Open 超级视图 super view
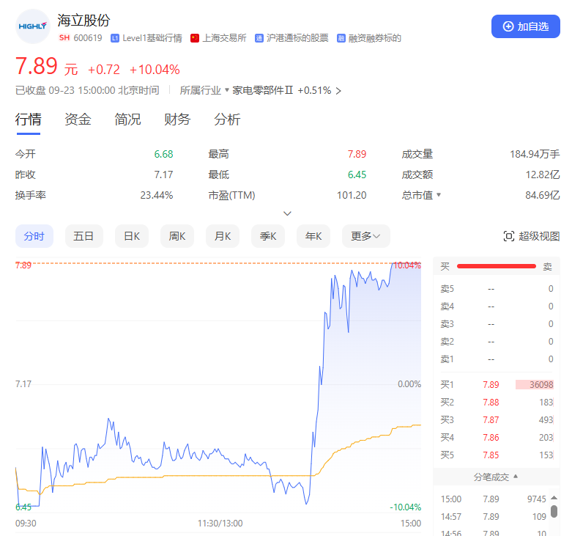572x536 pixels. coord(532,236)
